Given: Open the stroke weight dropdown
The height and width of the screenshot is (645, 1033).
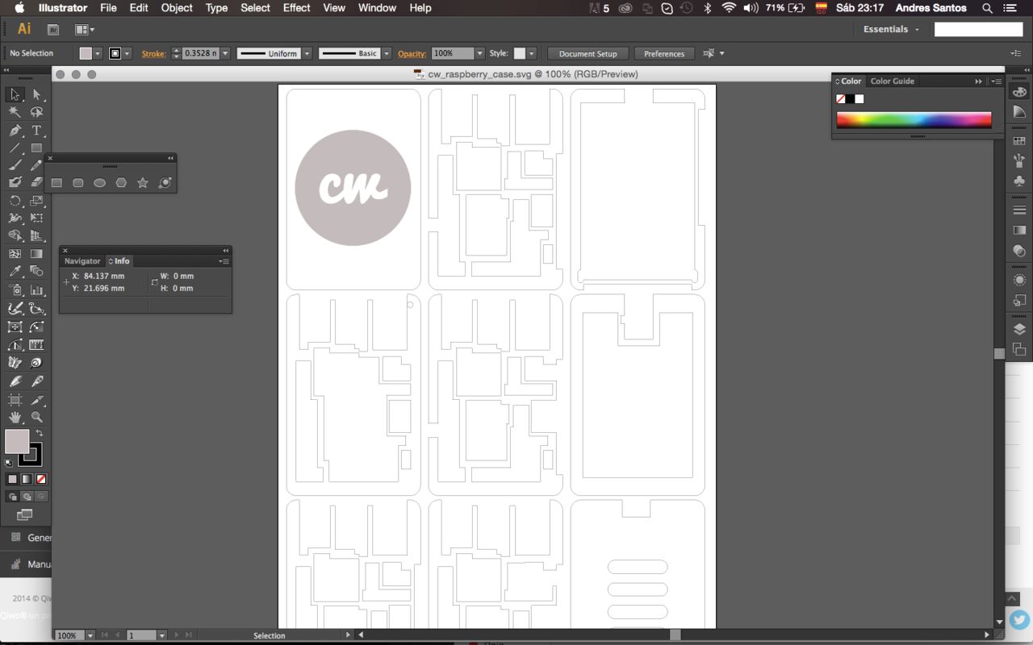Looking at the screenshot, I should 225,53.
